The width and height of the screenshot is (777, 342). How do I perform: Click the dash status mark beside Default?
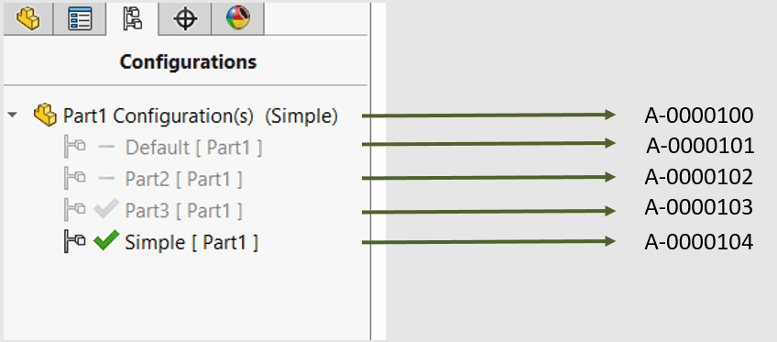click(x=106, y=148)
